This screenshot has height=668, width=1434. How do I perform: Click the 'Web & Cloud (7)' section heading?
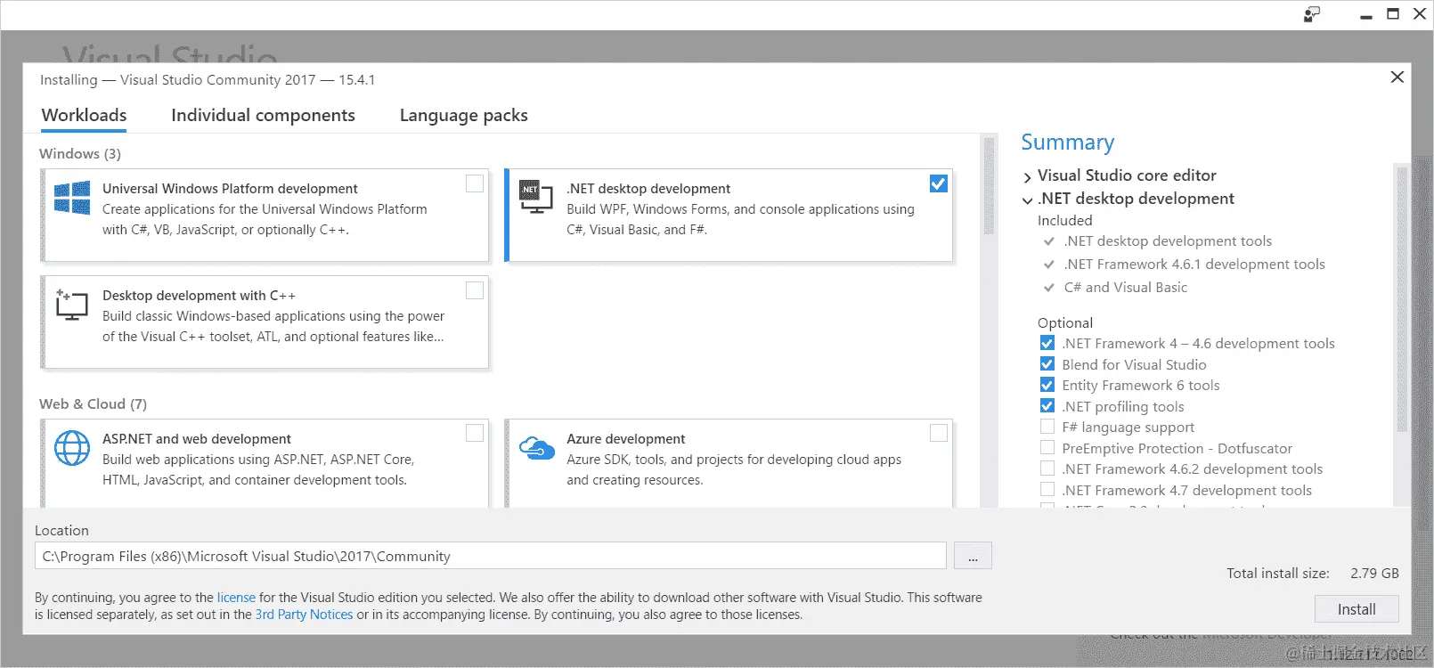[93, 403]
